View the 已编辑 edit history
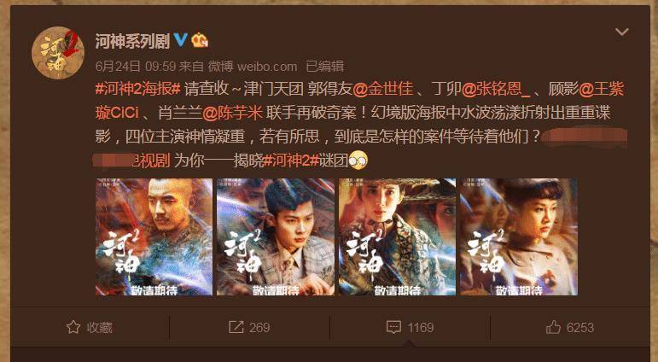The image size is (658, 362). point(325,67)
